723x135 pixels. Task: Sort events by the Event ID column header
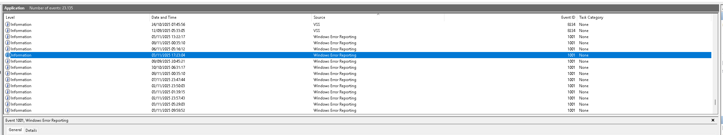[x=511, y=17]
